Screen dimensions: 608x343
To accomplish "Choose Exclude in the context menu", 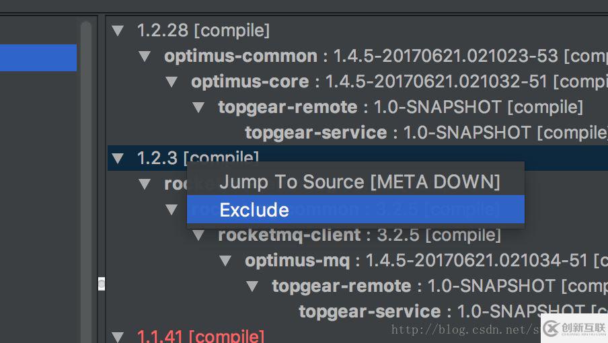I will [356, 209].
